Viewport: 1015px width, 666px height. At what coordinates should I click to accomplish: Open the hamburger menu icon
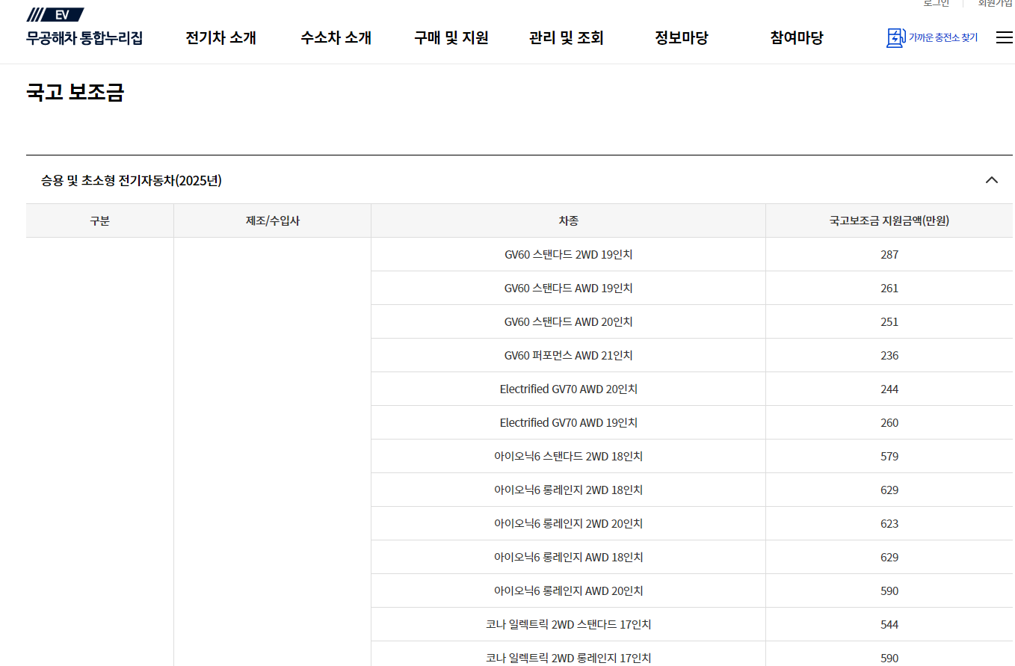(x=1004, y=37)
